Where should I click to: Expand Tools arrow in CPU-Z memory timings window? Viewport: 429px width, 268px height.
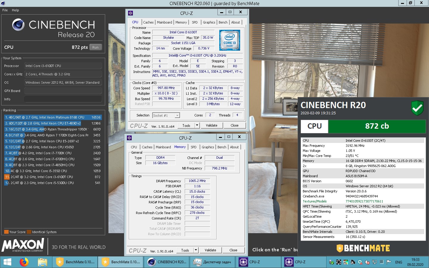(x=196, y=250)
